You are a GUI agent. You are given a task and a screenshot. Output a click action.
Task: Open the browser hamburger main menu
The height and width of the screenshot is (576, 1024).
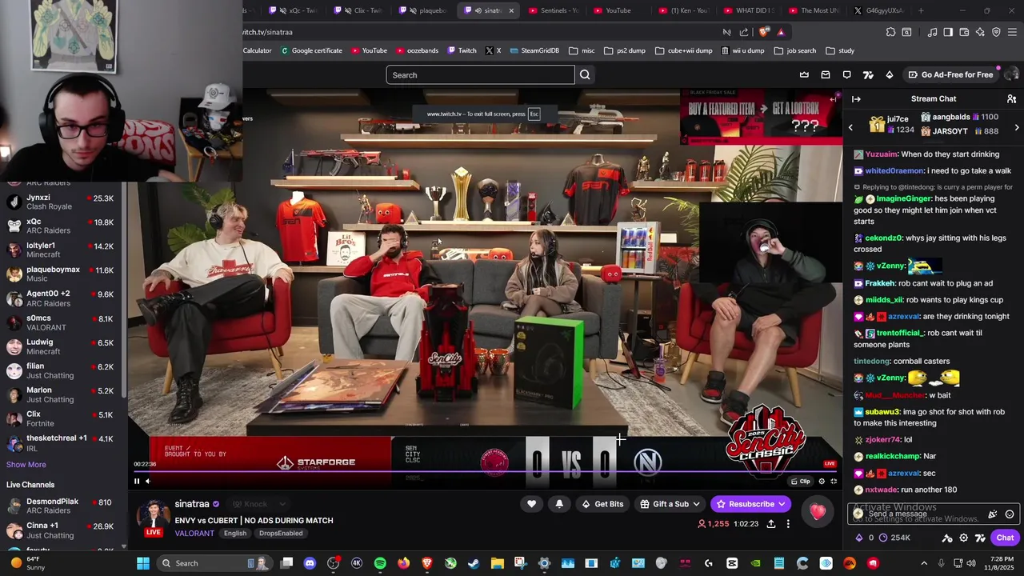pos(1013,32)
